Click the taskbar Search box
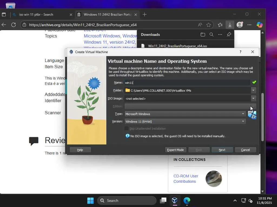The image size is (277, 207). (127, 201)
